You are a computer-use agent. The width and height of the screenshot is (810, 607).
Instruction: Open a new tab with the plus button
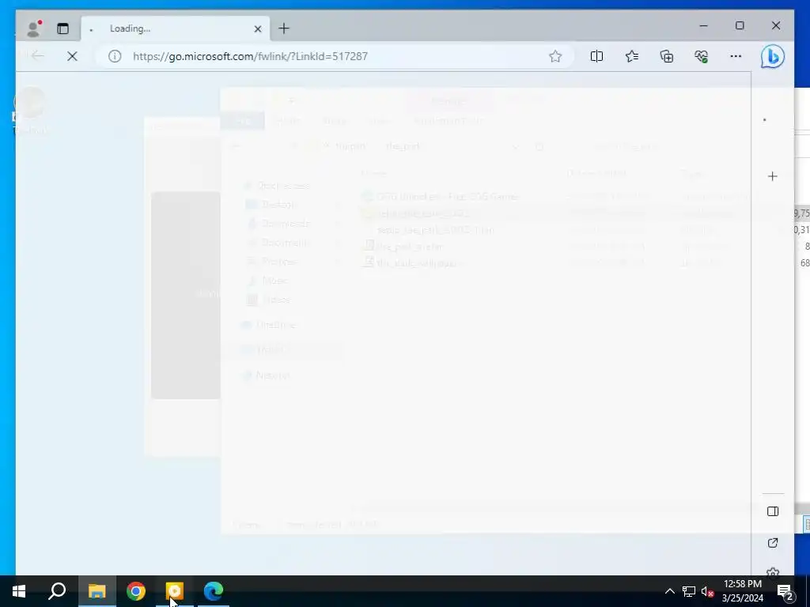284,28
